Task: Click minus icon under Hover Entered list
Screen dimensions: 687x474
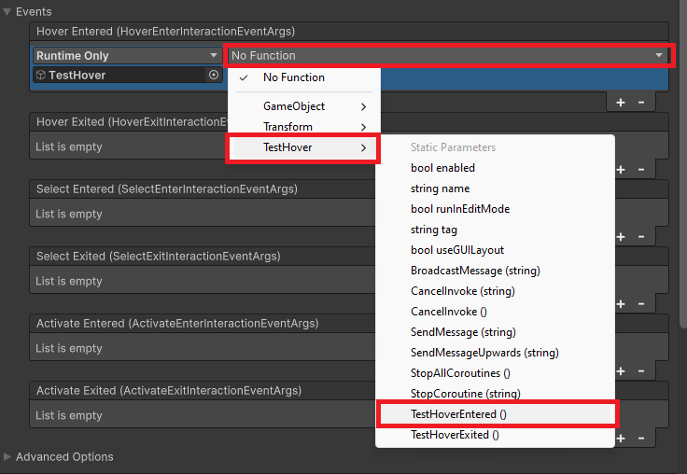Action: [x=640, y=102]
